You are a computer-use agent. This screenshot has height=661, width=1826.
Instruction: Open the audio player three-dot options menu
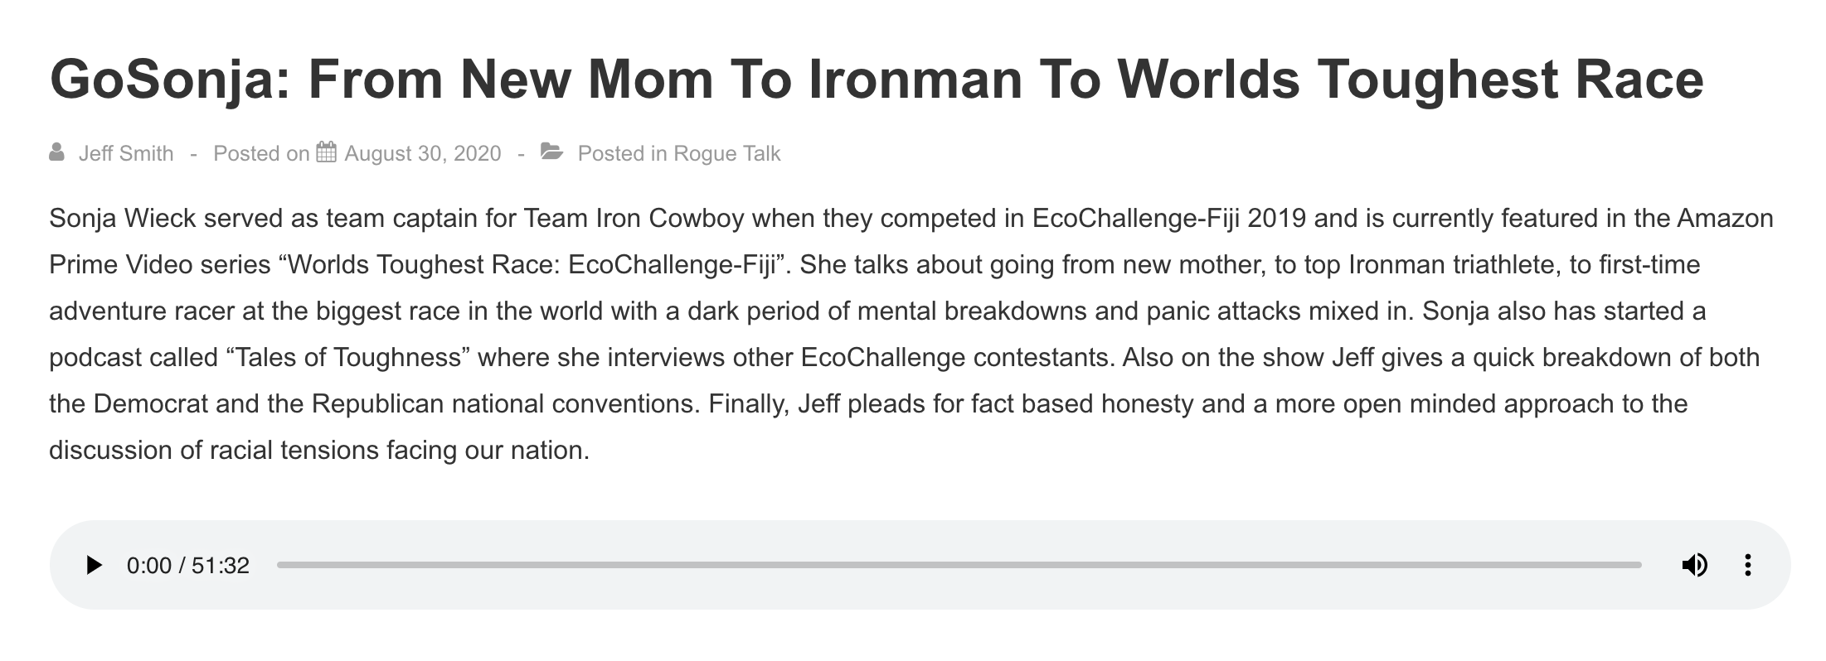1747,566
